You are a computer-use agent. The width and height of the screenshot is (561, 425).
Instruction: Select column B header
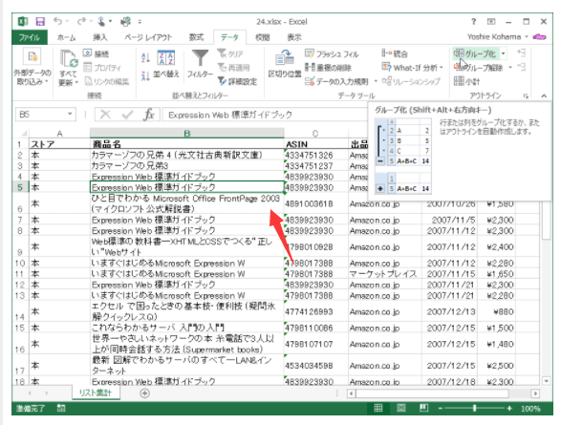[186, 134]
